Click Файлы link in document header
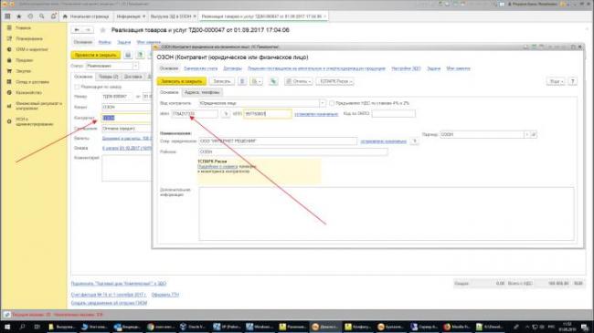Viewport: 594px width, 333px height. point(104,42)
